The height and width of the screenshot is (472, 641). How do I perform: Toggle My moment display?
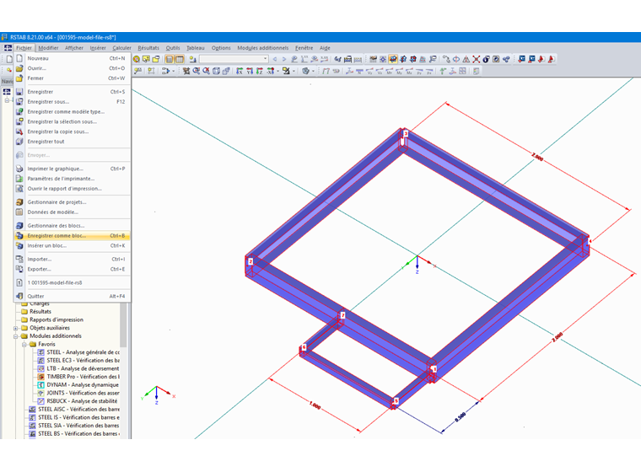pos(400,71)
